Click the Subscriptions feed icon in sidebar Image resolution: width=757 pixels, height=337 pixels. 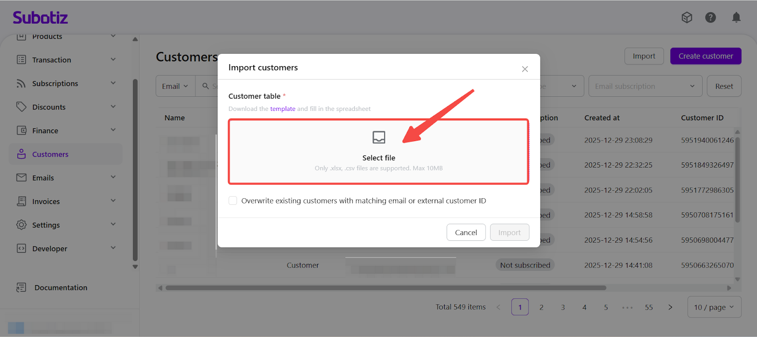click(21, 84)
